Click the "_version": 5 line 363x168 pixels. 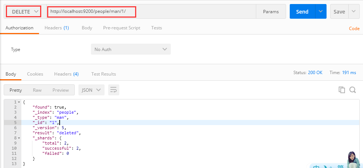point(50,128)
